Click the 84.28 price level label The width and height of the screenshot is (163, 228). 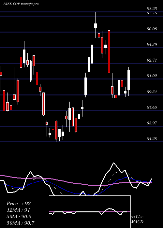(x=152, y=139)
